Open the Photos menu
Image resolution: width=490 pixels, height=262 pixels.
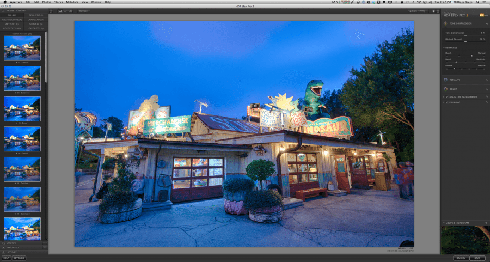click(46, 2)
